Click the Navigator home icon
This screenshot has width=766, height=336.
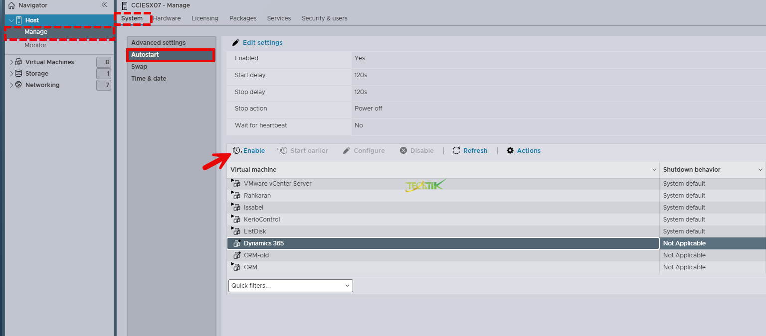pos(11,5)
